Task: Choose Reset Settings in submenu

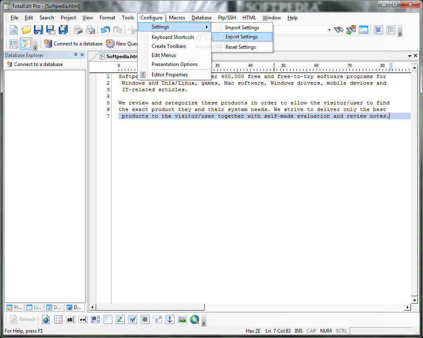Action: pos(242,47)
